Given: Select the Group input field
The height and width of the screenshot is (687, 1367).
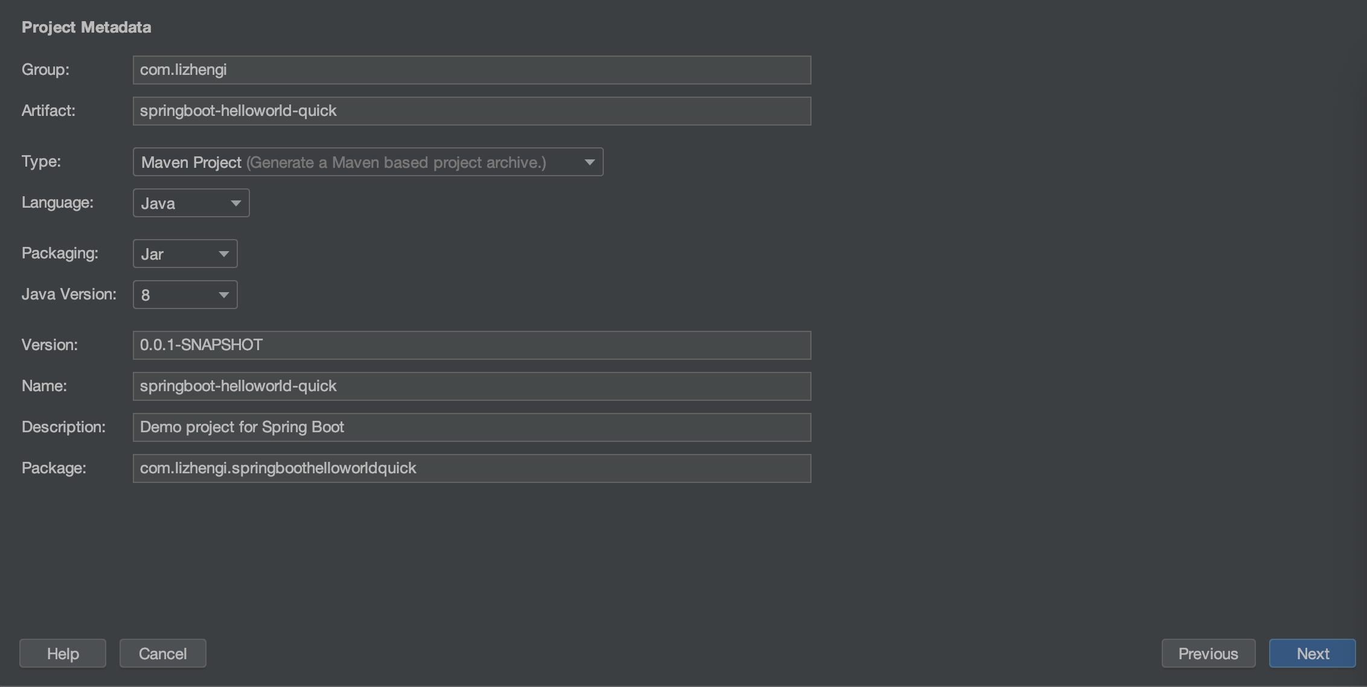Looking at the screenshot, I should tap(472, 69).
